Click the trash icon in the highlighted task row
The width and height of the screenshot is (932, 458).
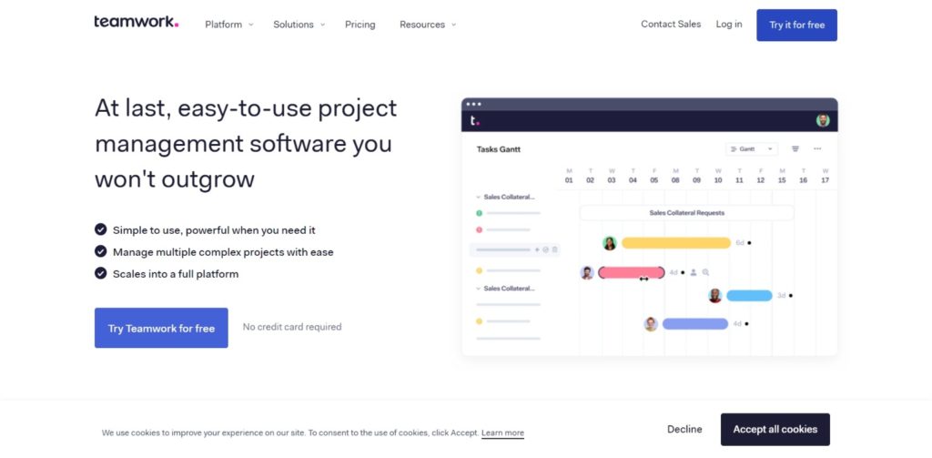[554, 249]
